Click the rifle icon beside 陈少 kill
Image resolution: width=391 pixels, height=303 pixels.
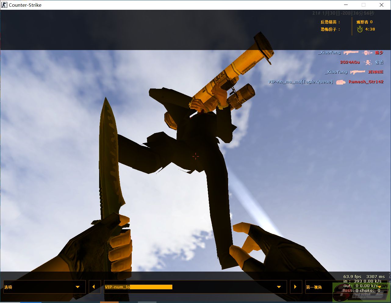351,52
